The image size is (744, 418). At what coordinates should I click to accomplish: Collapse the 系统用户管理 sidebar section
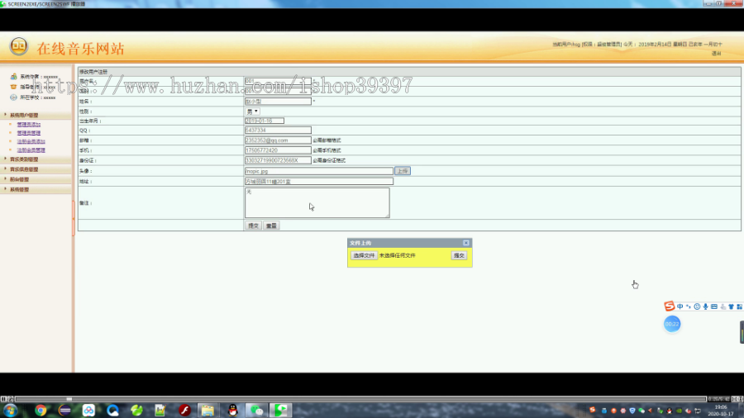[x=24, y=115]
